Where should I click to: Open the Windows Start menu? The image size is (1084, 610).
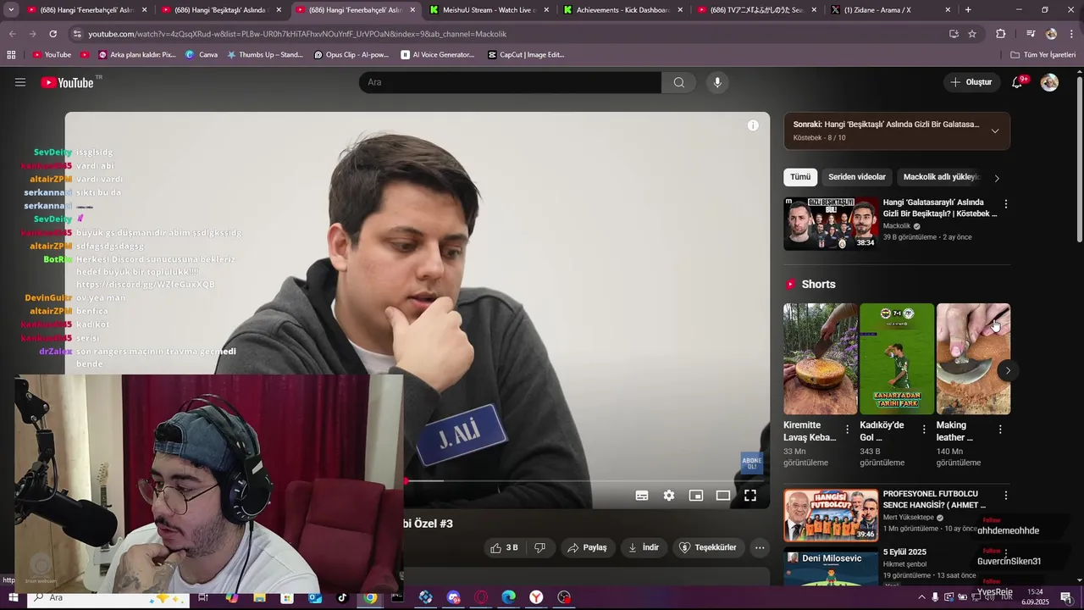click(13, 597)
